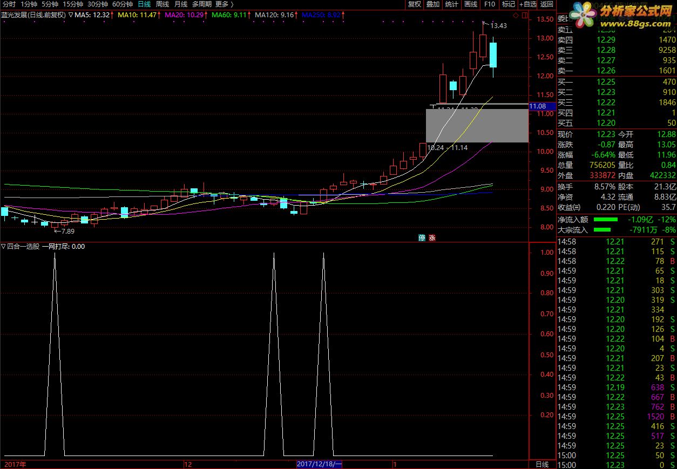Click the 复权 button
The height and width of the screenshot is (469, 677).
[x=415, y=4]
